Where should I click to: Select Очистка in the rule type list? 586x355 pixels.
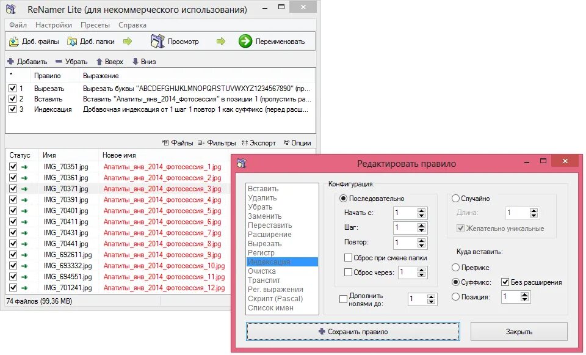[x=282, y=271]
